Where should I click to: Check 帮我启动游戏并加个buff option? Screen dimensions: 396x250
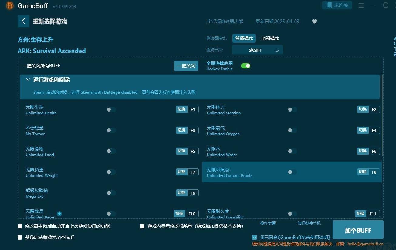[x=20, y=237]
